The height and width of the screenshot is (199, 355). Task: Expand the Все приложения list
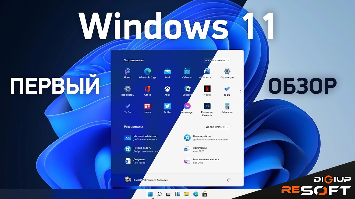[x=217, y=60]
